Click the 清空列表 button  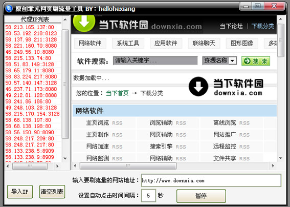52,192
